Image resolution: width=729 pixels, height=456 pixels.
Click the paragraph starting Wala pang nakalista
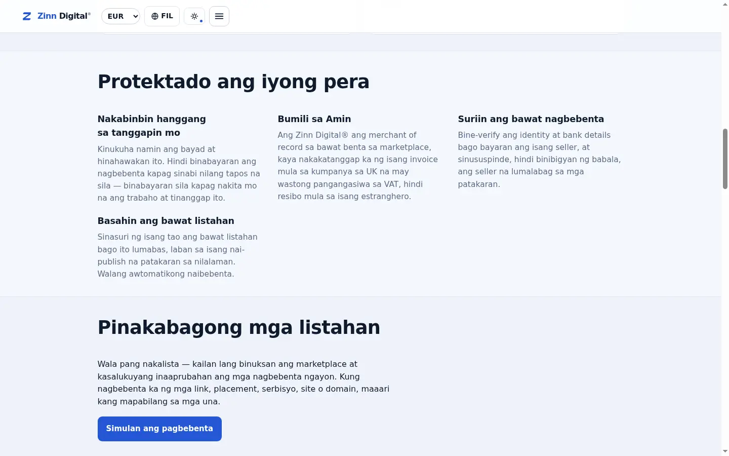point(244,383)
